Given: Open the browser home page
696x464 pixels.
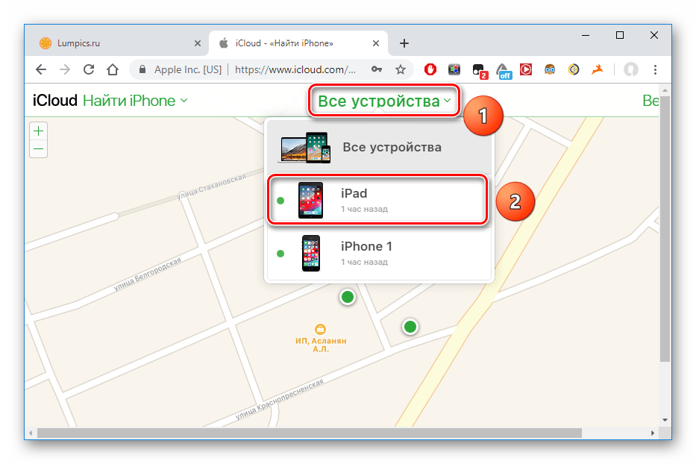Looking at the screenshot, I should click(x=113, y=69).
